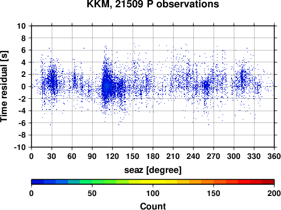Click the red end of the colorbar
Viewport: 281px width, 210px height.
(268, 182)
